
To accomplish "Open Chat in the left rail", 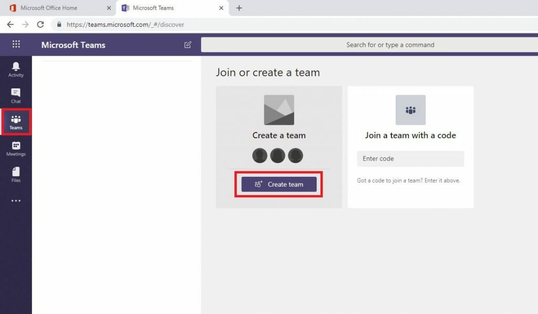I will click(16, 96).
